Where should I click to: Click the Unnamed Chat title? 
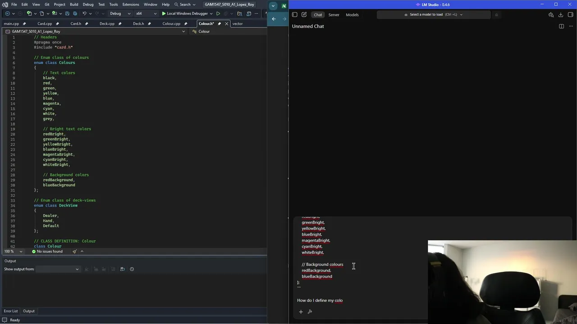click(x=308, y=26)
